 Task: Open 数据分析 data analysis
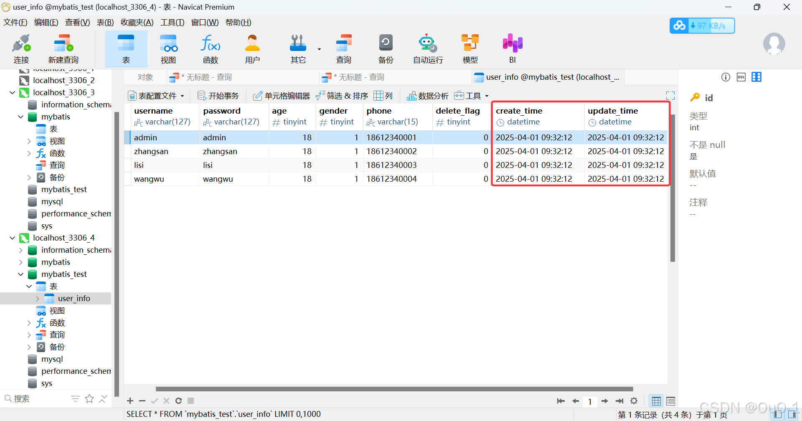click(427, 96)
